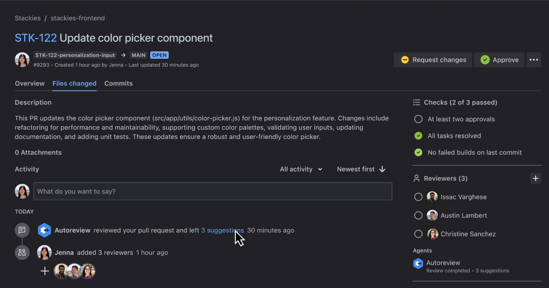Open the Commits tab

coord(118,84)
